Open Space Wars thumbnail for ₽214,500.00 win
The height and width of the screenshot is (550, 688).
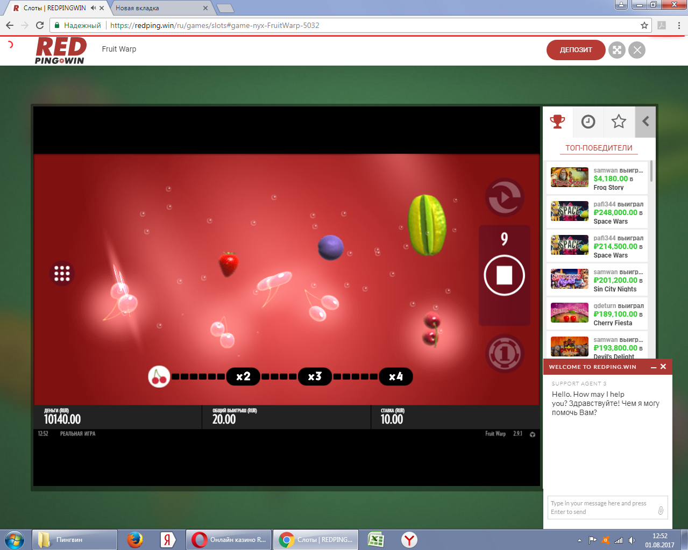[x=570, y=245]
